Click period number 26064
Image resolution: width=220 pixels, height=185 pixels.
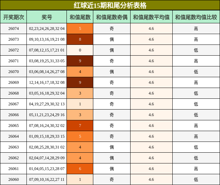[14, 137]
